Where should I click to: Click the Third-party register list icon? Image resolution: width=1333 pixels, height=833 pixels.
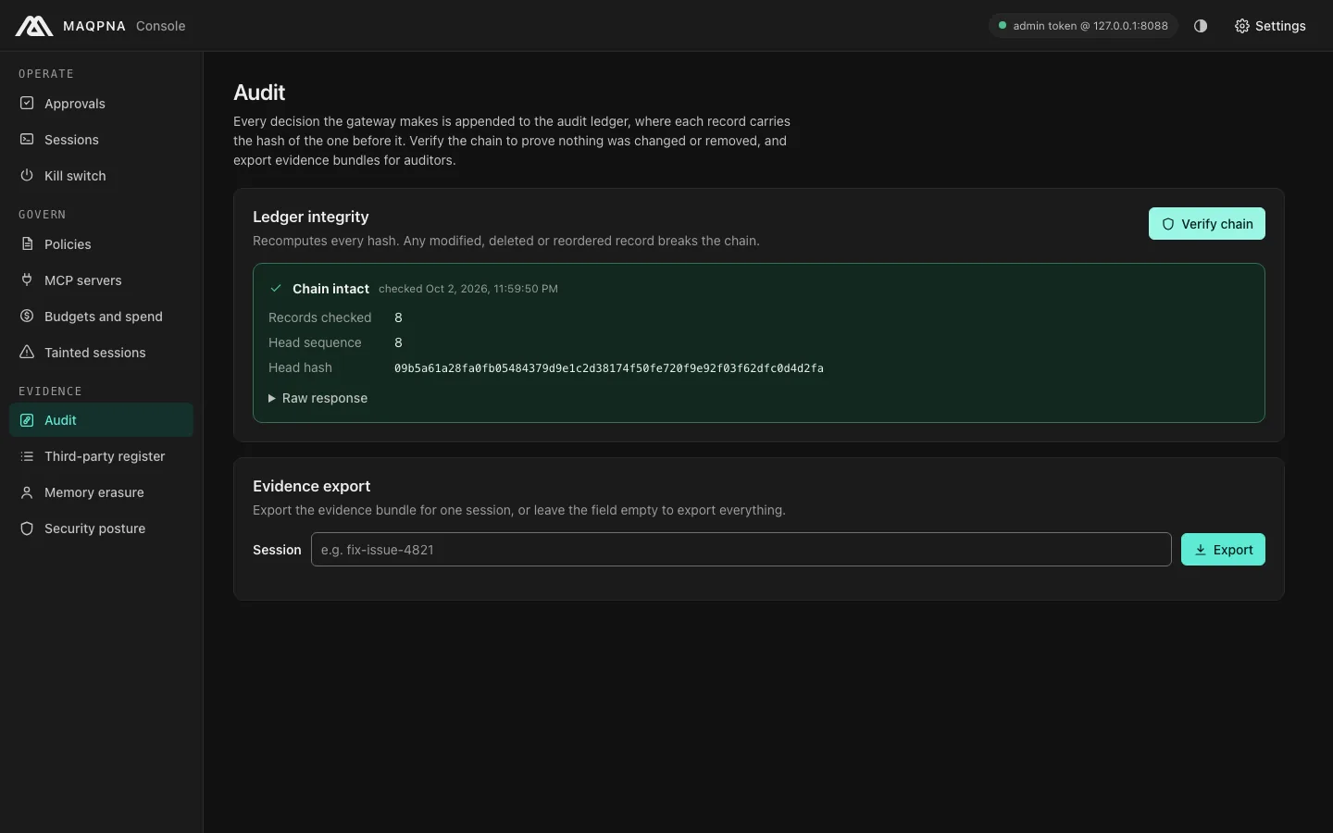coord(27,456)
